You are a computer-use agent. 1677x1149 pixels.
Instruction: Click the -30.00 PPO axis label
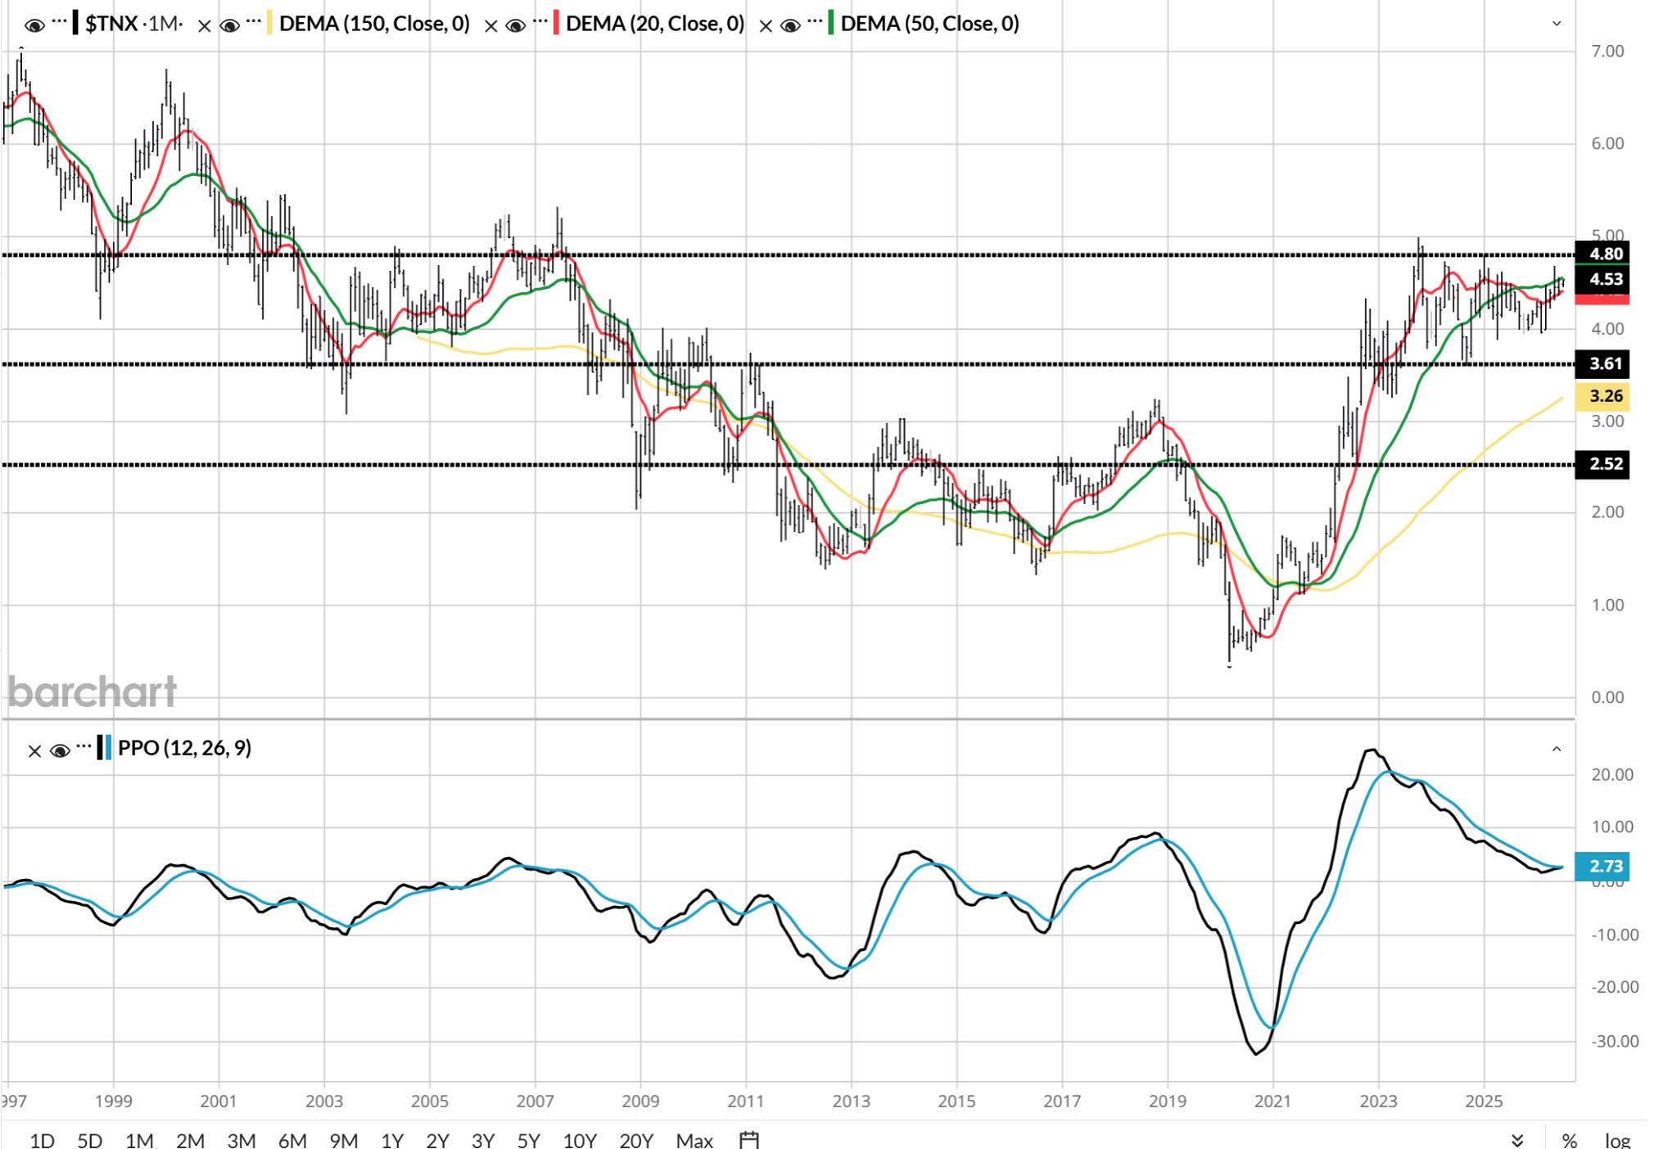click(1615, 1042)
